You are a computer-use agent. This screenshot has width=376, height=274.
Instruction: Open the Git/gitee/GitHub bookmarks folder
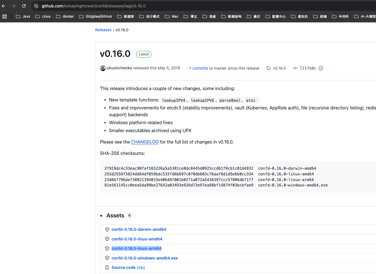(x=95, y=16)
